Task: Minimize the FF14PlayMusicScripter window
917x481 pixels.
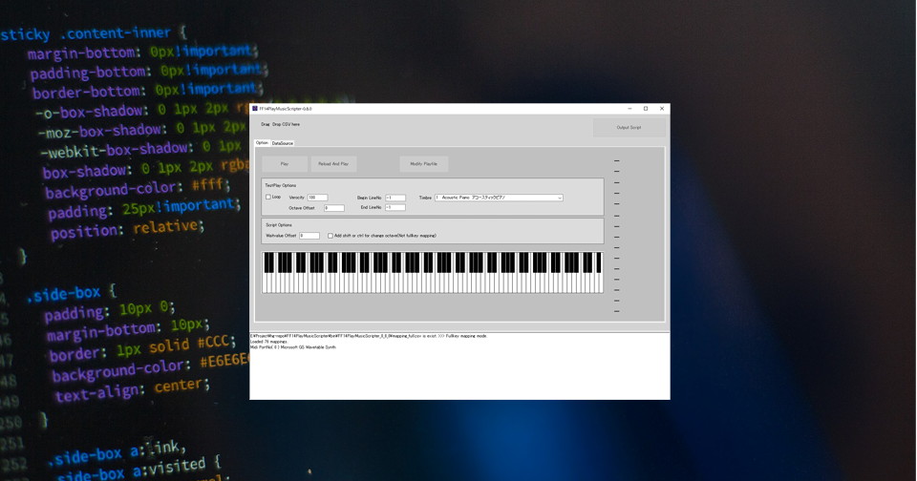Action: [629, 109]
